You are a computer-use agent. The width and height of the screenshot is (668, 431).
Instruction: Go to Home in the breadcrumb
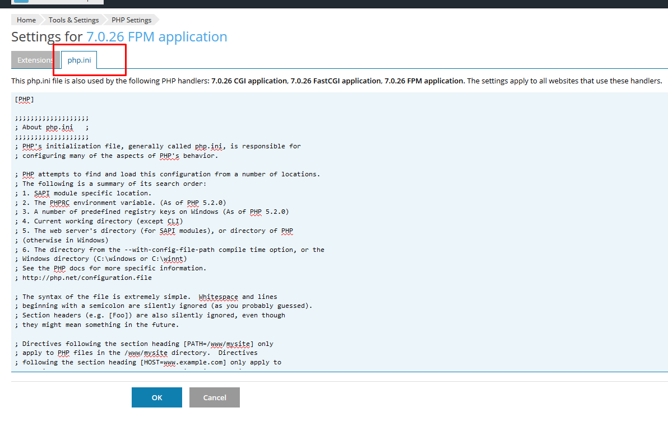pos(26,20)
